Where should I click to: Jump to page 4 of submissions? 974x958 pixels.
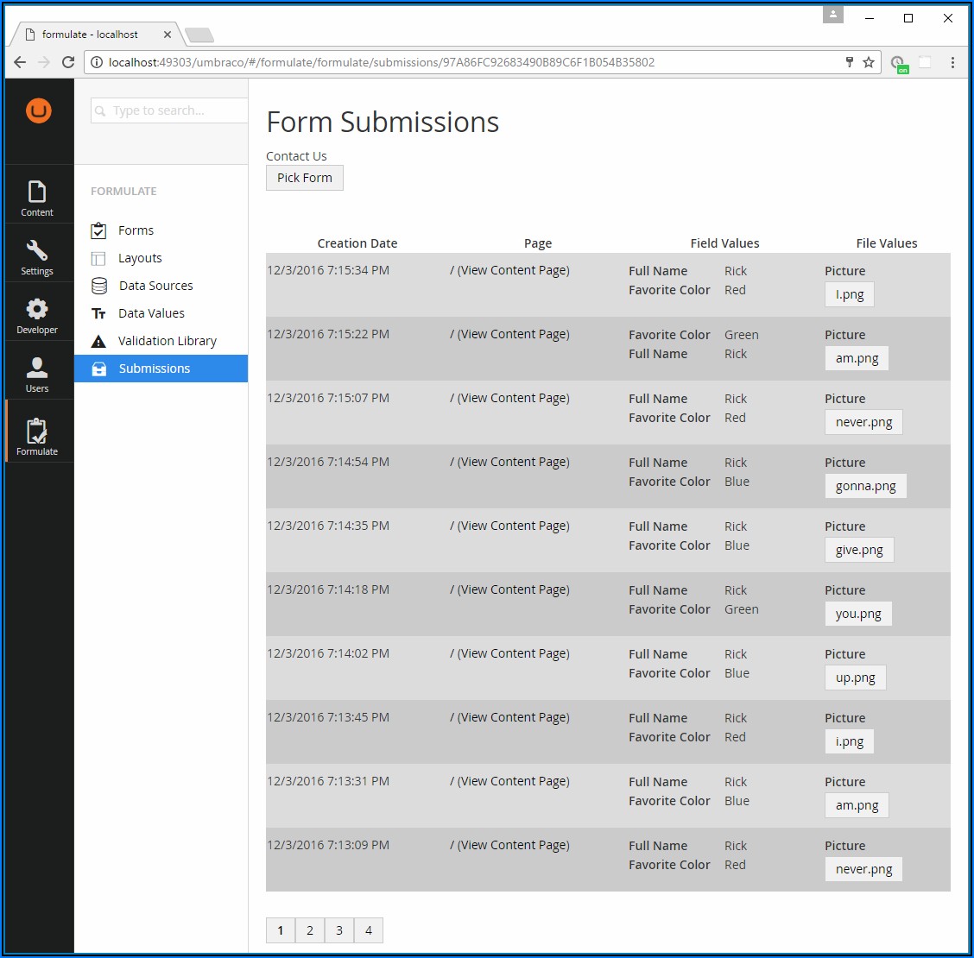(x=369, y=930)
